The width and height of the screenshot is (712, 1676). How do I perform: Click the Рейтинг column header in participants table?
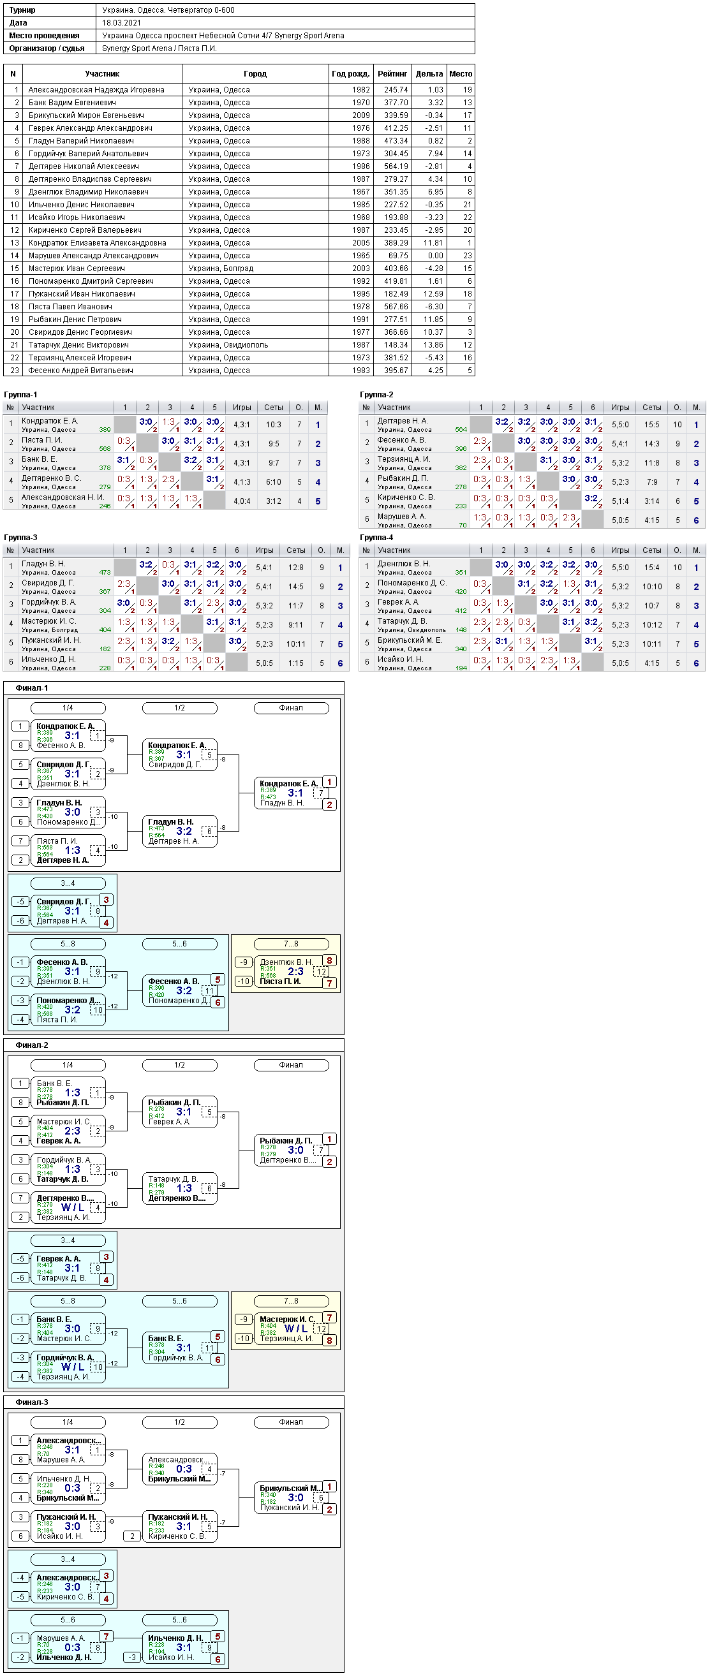(392, 73)
